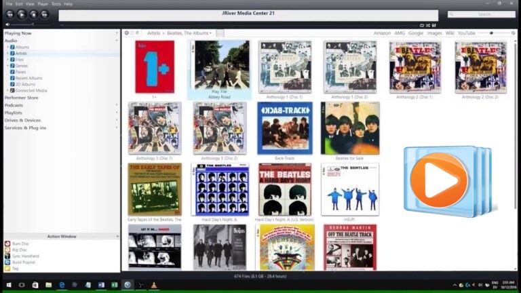Viewport: 521px width, 293px height.
Task: Click the Sync Handheld icon
Action: click(7, 256)
